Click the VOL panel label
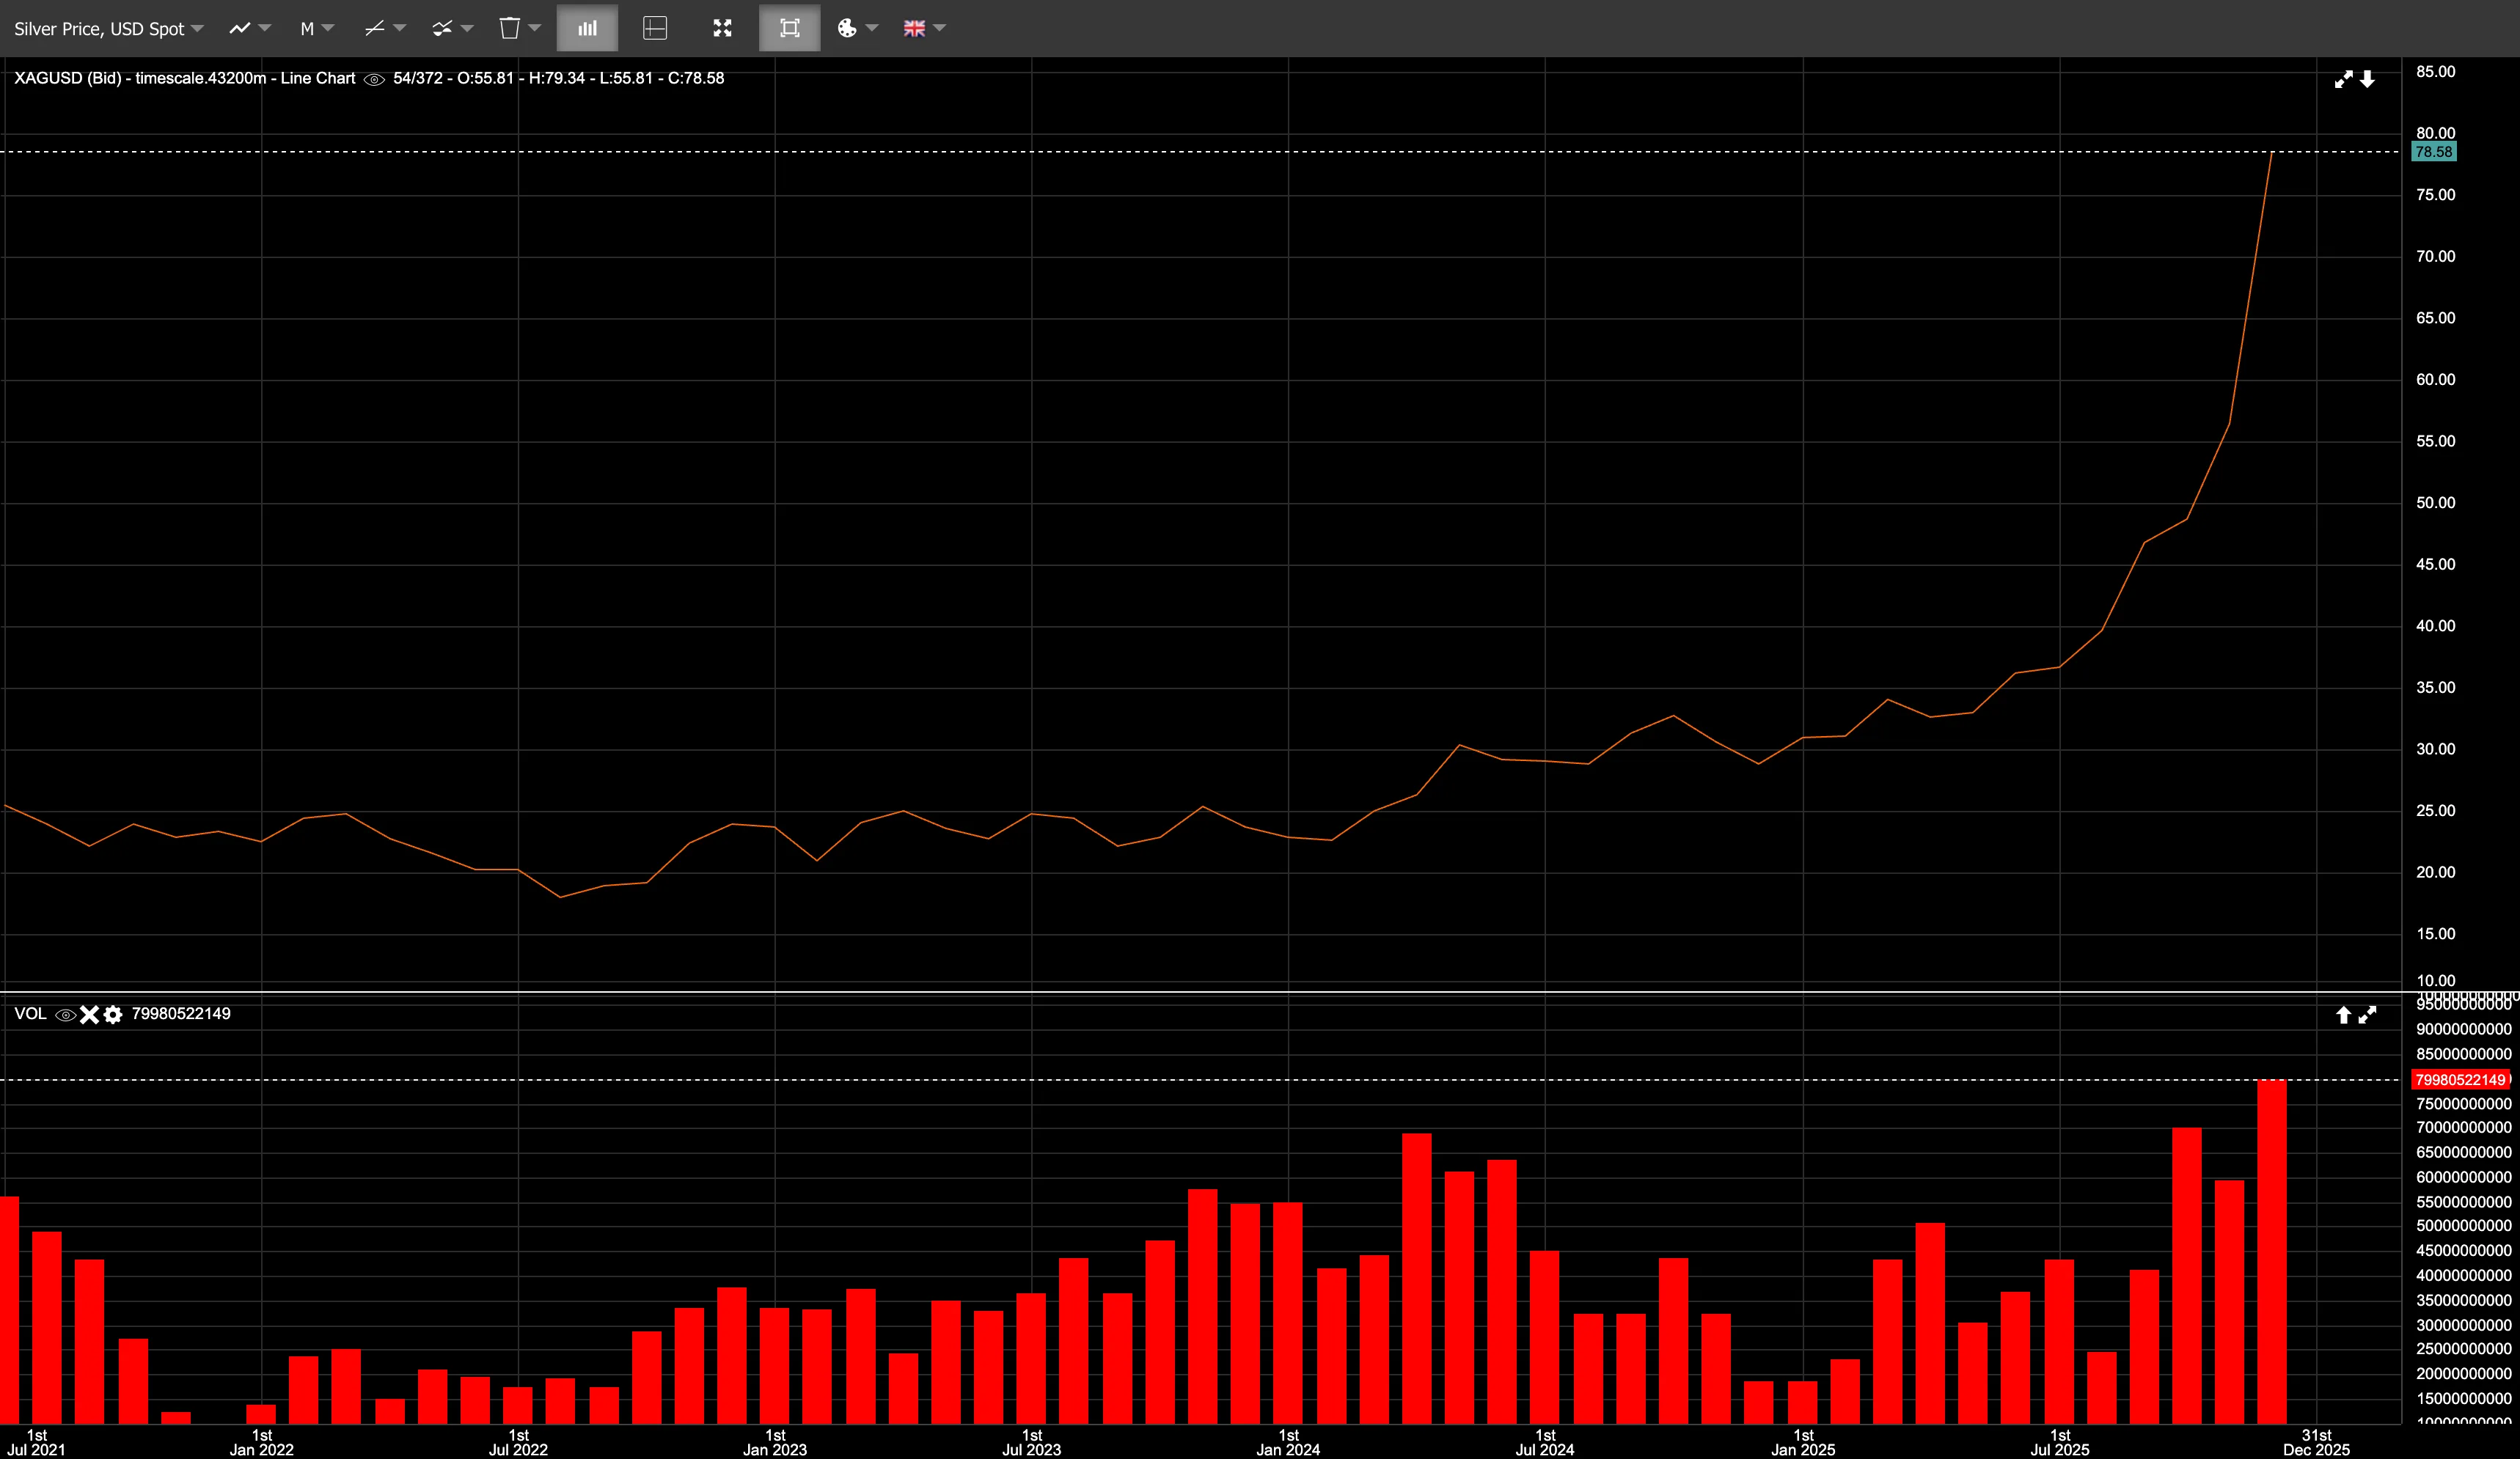2520x1459 pixels. click(x=30, y=1014)
